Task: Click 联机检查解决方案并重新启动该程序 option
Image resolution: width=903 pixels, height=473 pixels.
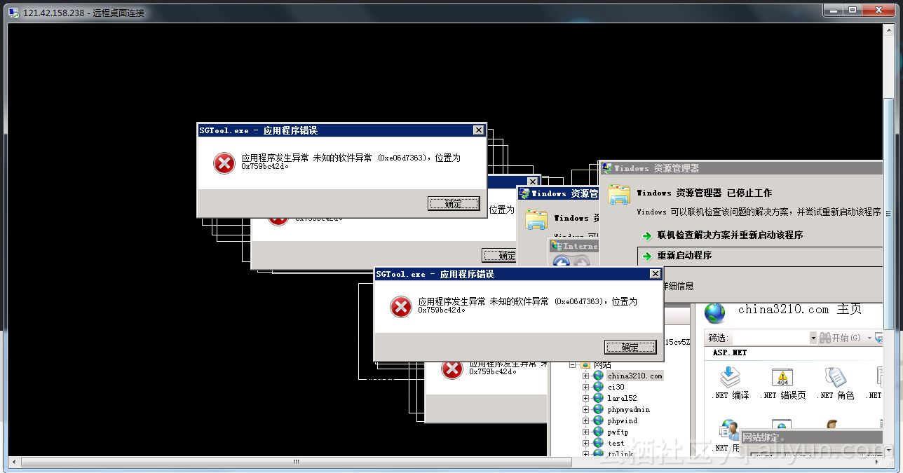Action: click(730, 235)
